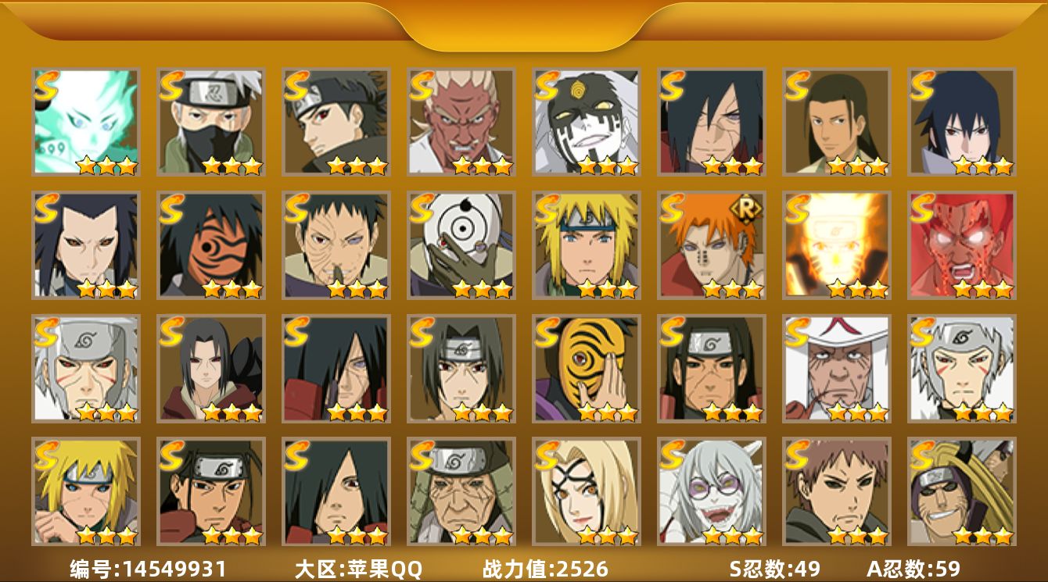Click the blonde woman with the forehead mark
The image size is (1048, 582).
coord(586,492)
